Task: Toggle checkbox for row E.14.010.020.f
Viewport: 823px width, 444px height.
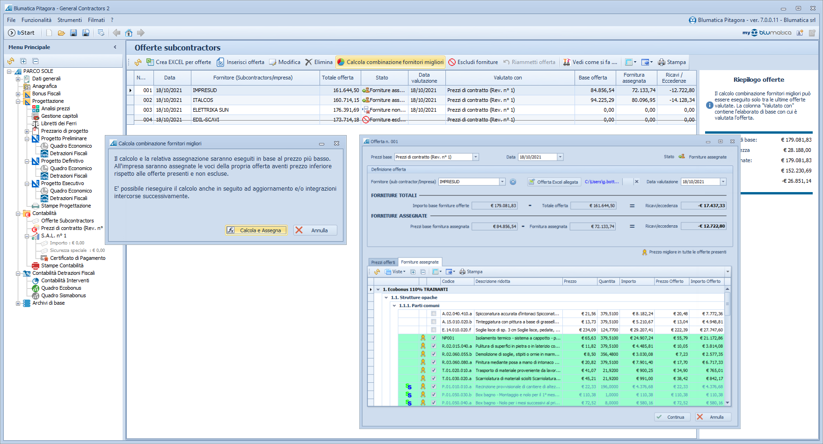Action: (434, 330)
